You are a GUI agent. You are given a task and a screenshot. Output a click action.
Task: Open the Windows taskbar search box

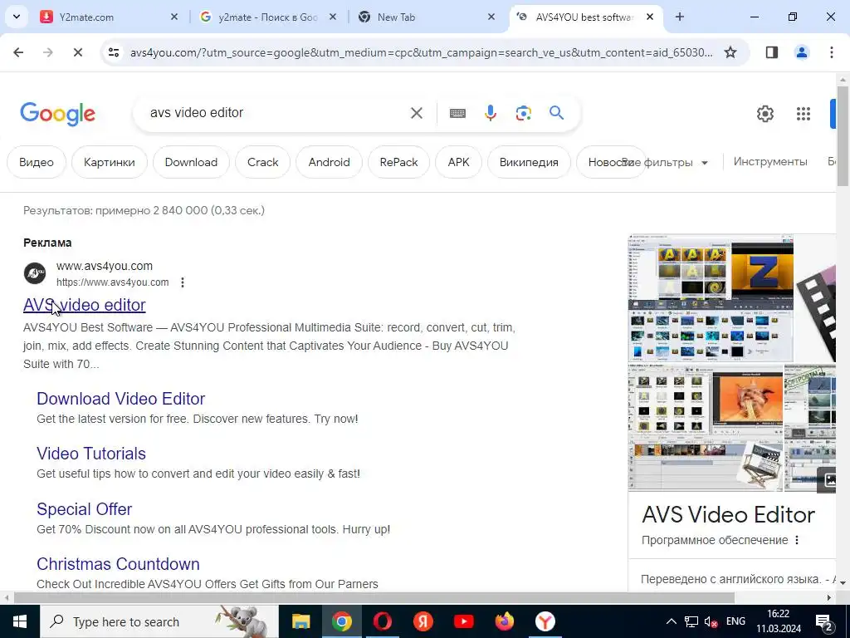tap(159, 621)
